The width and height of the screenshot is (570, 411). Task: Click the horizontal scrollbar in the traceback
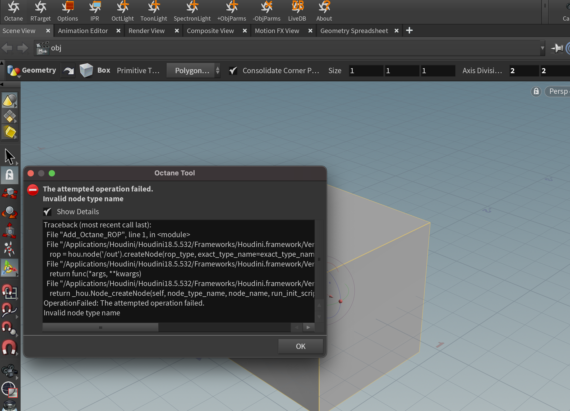(x=100, y=328)
